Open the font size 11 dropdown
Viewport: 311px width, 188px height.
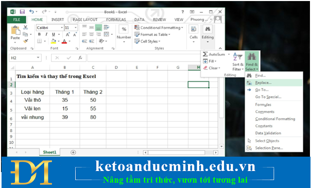point(76,28)
